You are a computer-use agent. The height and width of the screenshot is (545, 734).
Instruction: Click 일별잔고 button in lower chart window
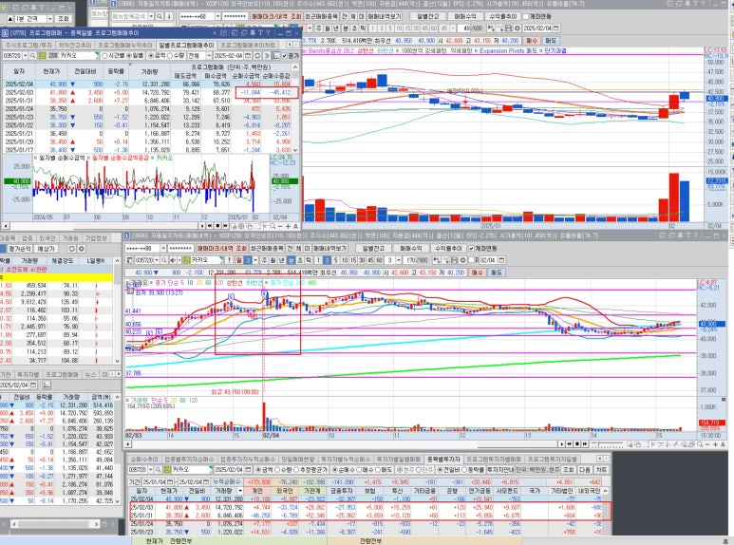click(373, 248)
